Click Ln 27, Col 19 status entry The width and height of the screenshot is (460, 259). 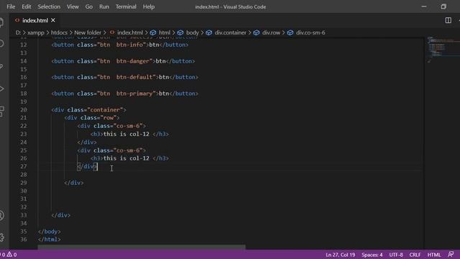(340, 255)
